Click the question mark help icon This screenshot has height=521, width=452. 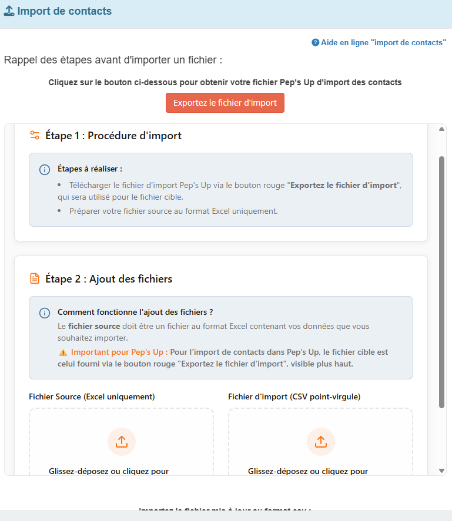tap(315, 43)
